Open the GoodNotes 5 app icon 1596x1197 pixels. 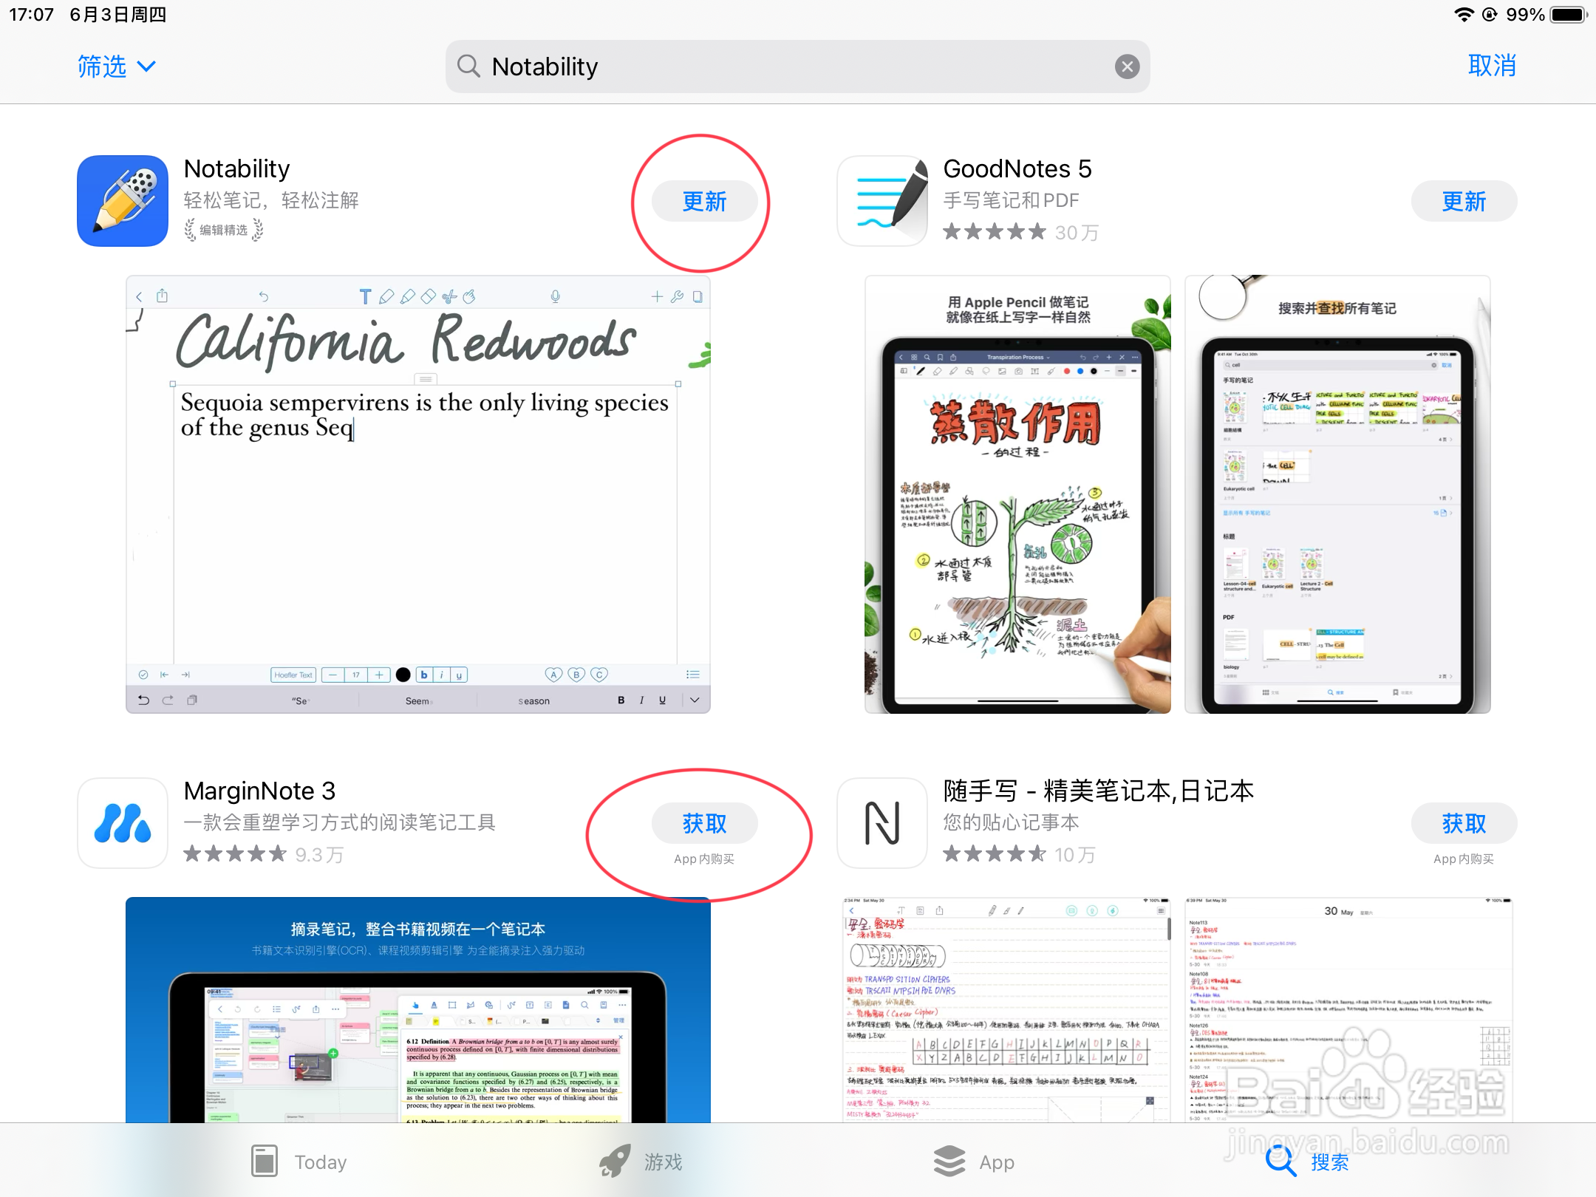pyautogui.click(x=882, y=201)
